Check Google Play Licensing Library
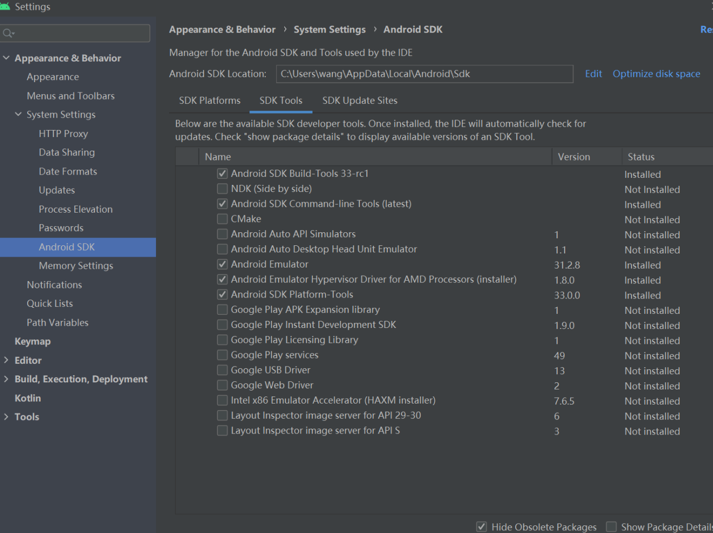The height and width of the screenshot is (533, 713). tap(222, 340)
